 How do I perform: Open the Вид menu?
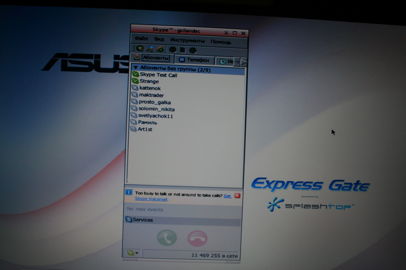159,39
